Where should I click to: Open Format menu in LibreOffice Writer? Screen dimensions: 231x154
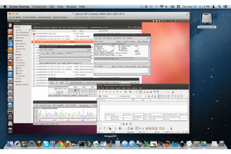click(118, 88)
